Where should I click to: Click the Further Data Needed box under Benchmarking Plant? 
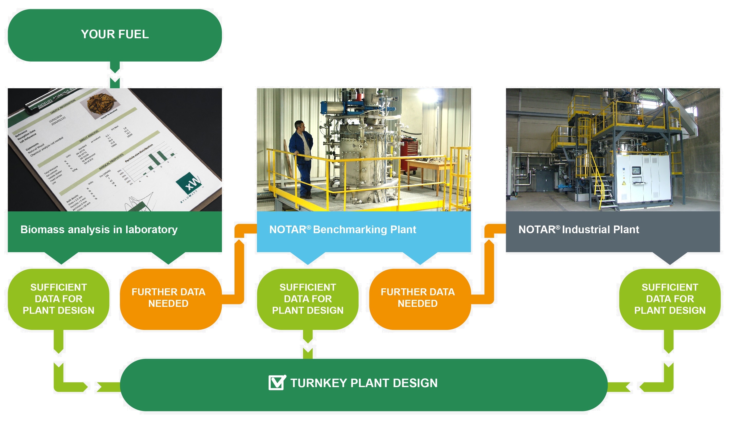[x=420, y=299]
